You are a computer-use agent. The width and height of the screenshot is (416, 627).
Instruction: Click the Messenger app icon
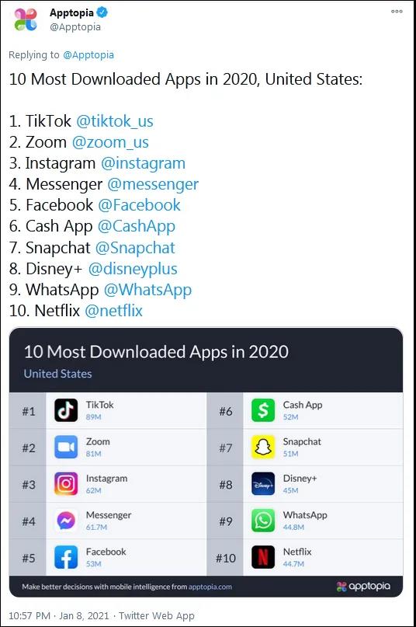tap(66, 521)
